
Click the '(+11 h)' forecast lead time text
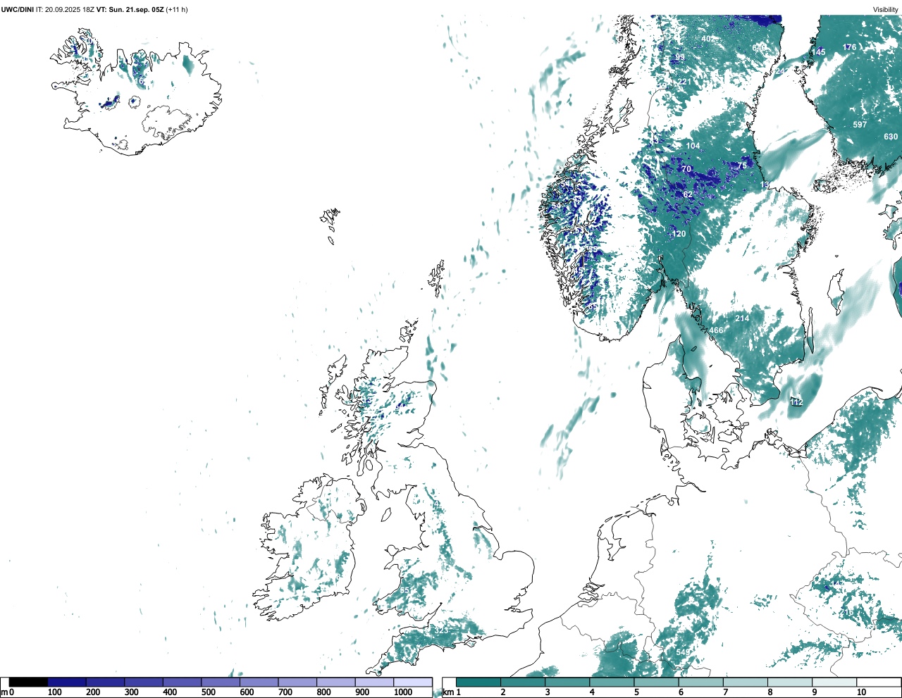(176, 9)
